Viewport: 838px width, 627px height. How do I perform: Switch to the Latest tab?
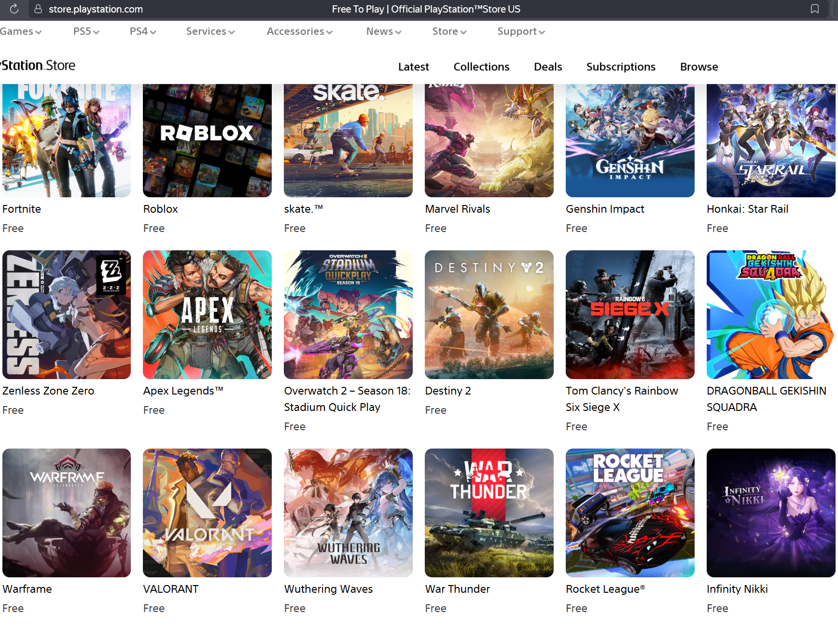click(414, 67)
